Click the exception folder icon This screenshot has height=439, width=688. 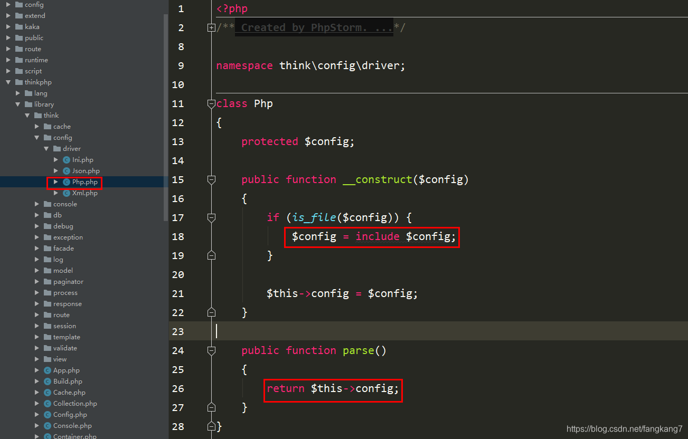47,237
